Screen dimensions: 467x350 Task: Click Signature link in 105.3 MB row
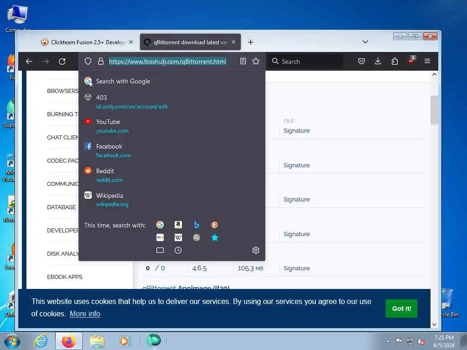click(x=296, y=268)
